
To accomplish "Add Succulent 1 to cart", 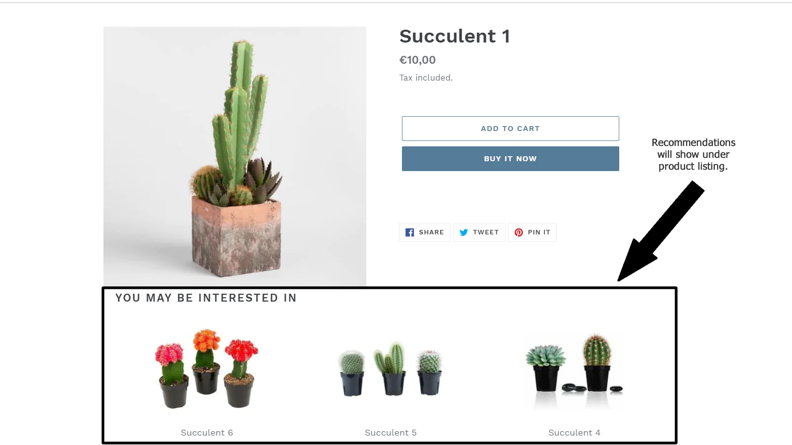I will click(x=510, y=129).
